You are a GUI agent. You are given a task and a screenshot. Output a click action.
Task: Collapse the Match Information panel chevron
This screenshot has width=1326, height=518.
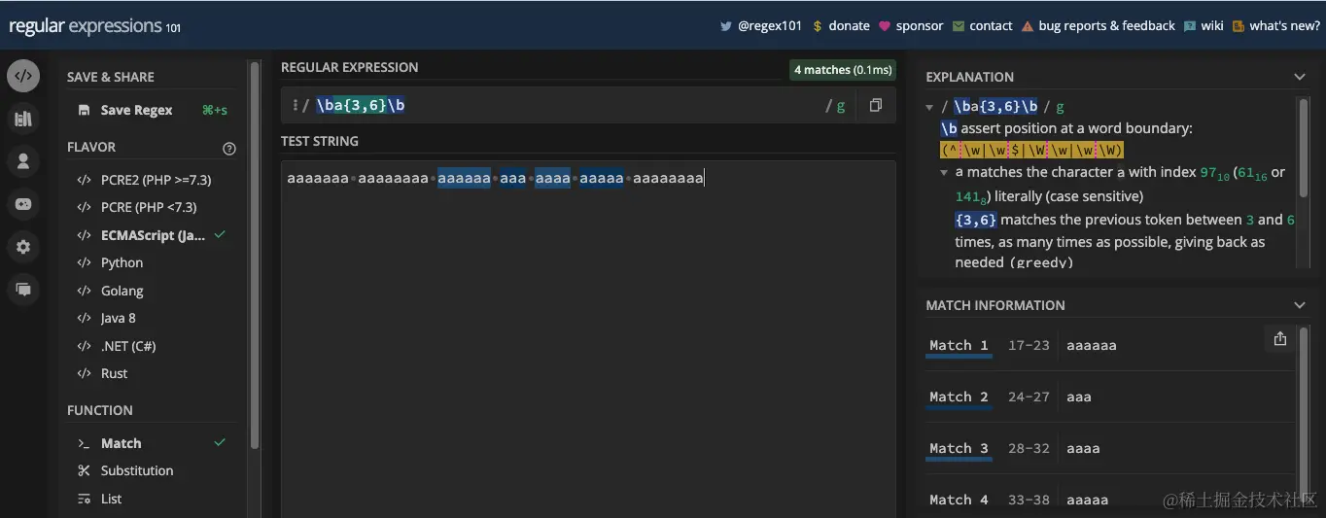pyautogui.click(x=1300, y=305)
